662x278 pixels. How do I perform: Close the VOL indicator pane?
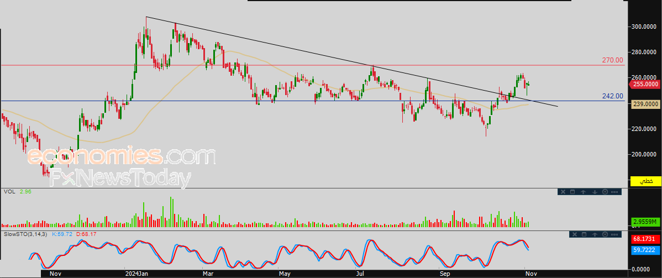pyautogui.click(x=563, y=192)
